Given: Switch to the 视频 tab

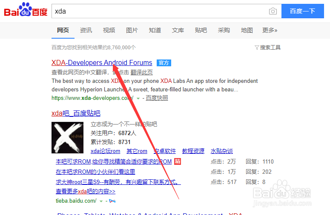Looking at the screenshot, I should (x=109, y=31).
